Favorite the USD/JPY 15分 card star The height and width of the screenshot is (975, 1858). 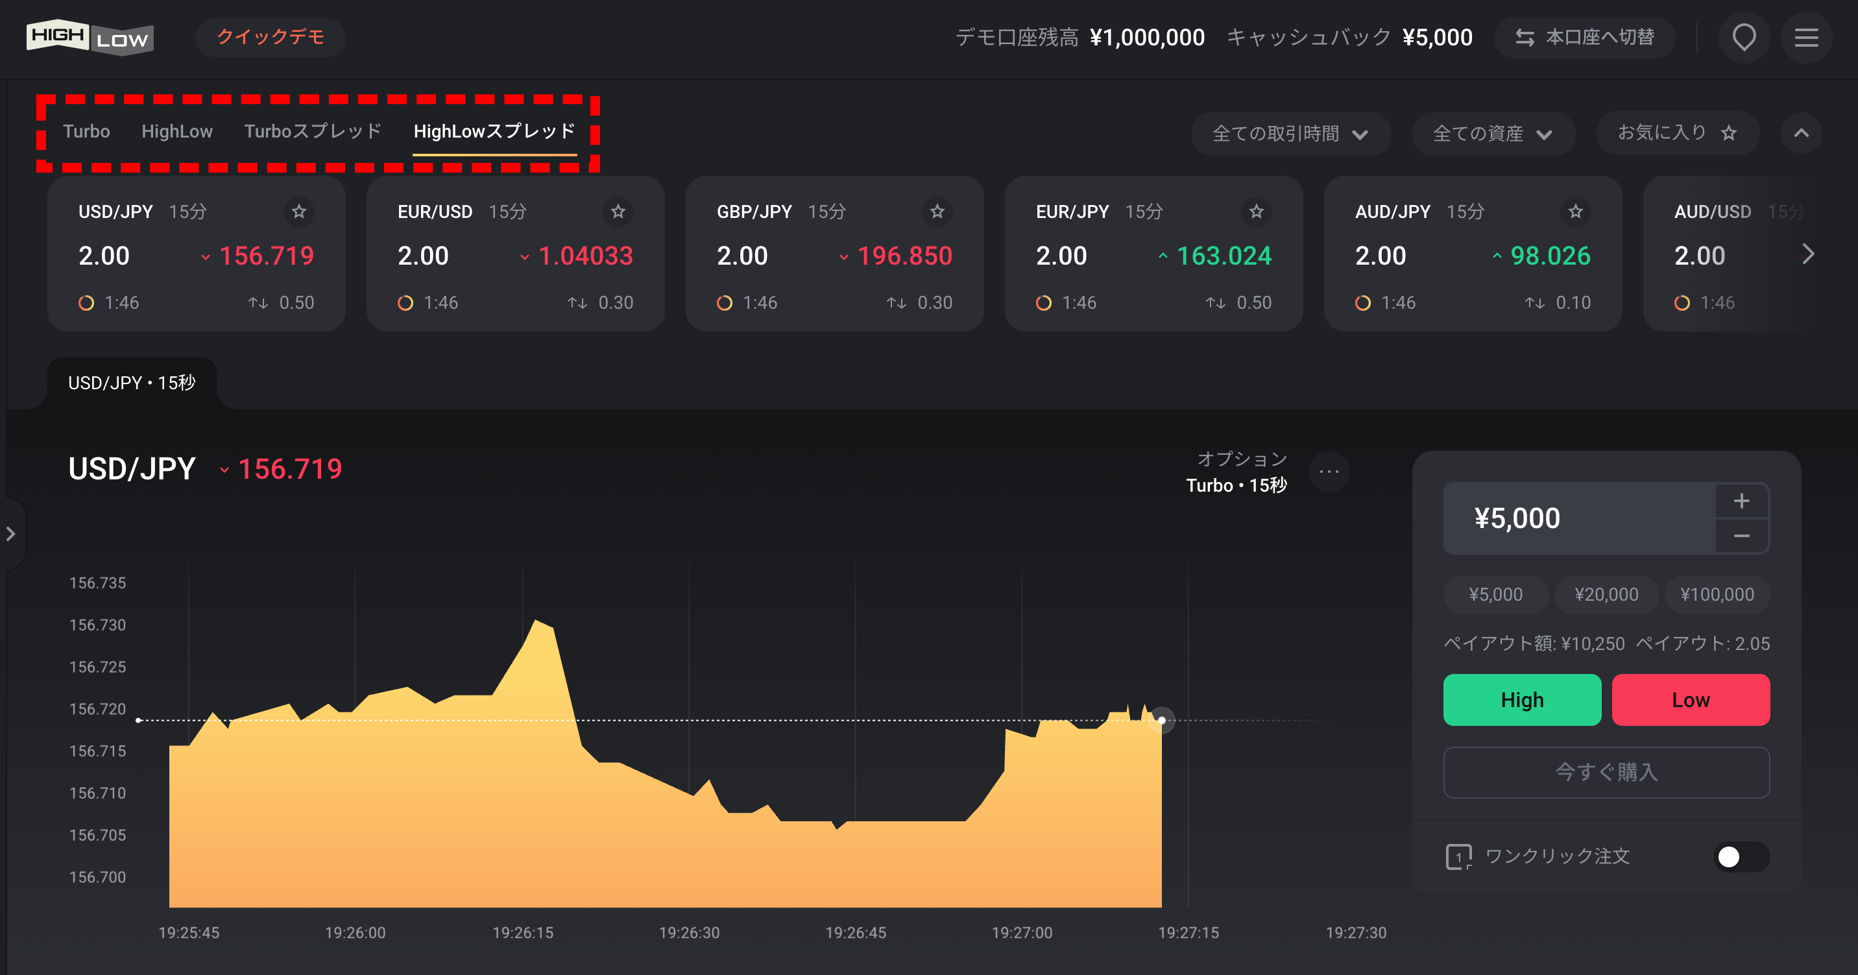[298, 211]
